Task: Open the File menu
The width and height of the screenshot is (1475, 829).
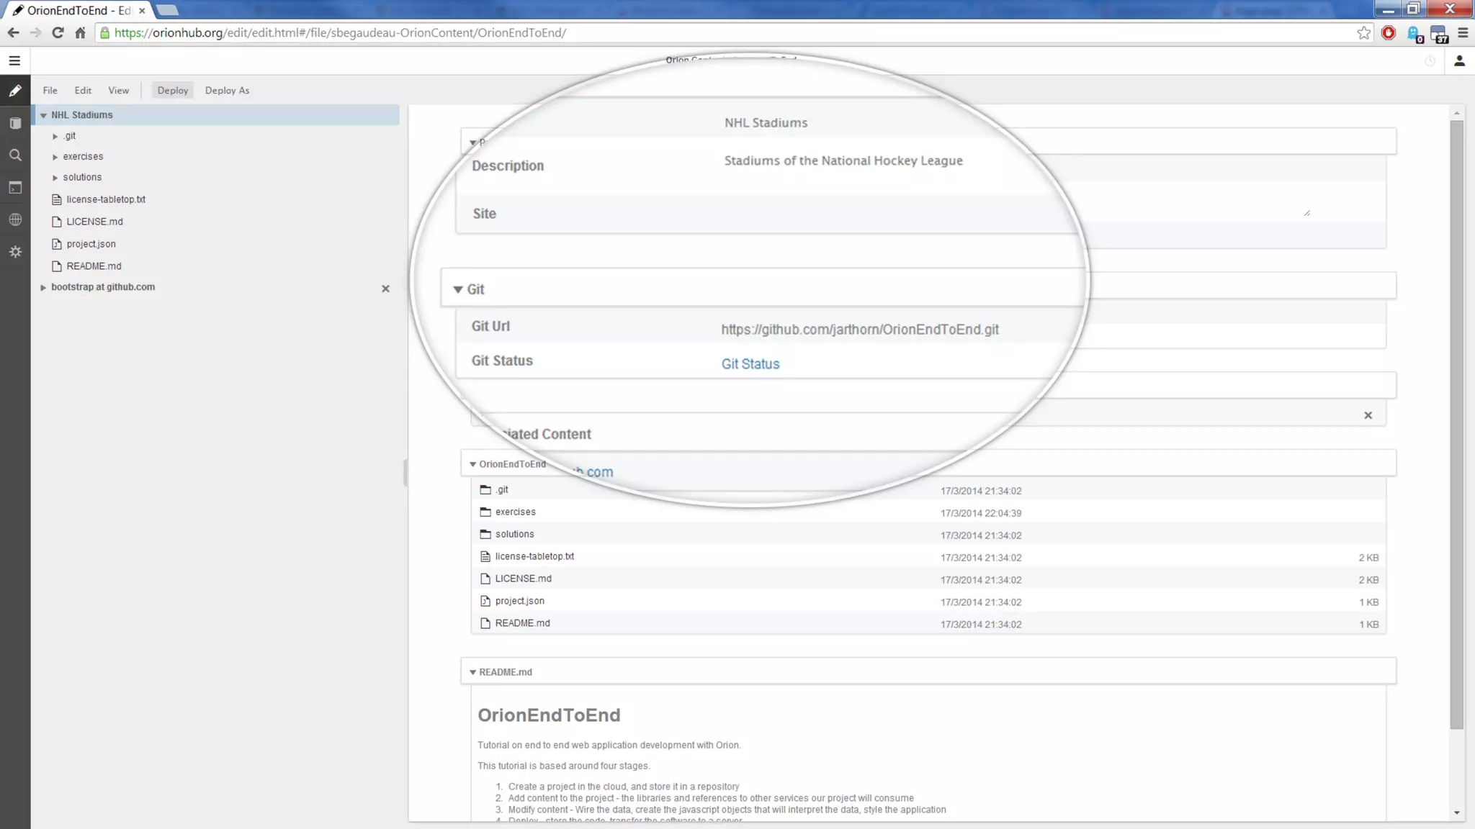Action: click(50, 91)
